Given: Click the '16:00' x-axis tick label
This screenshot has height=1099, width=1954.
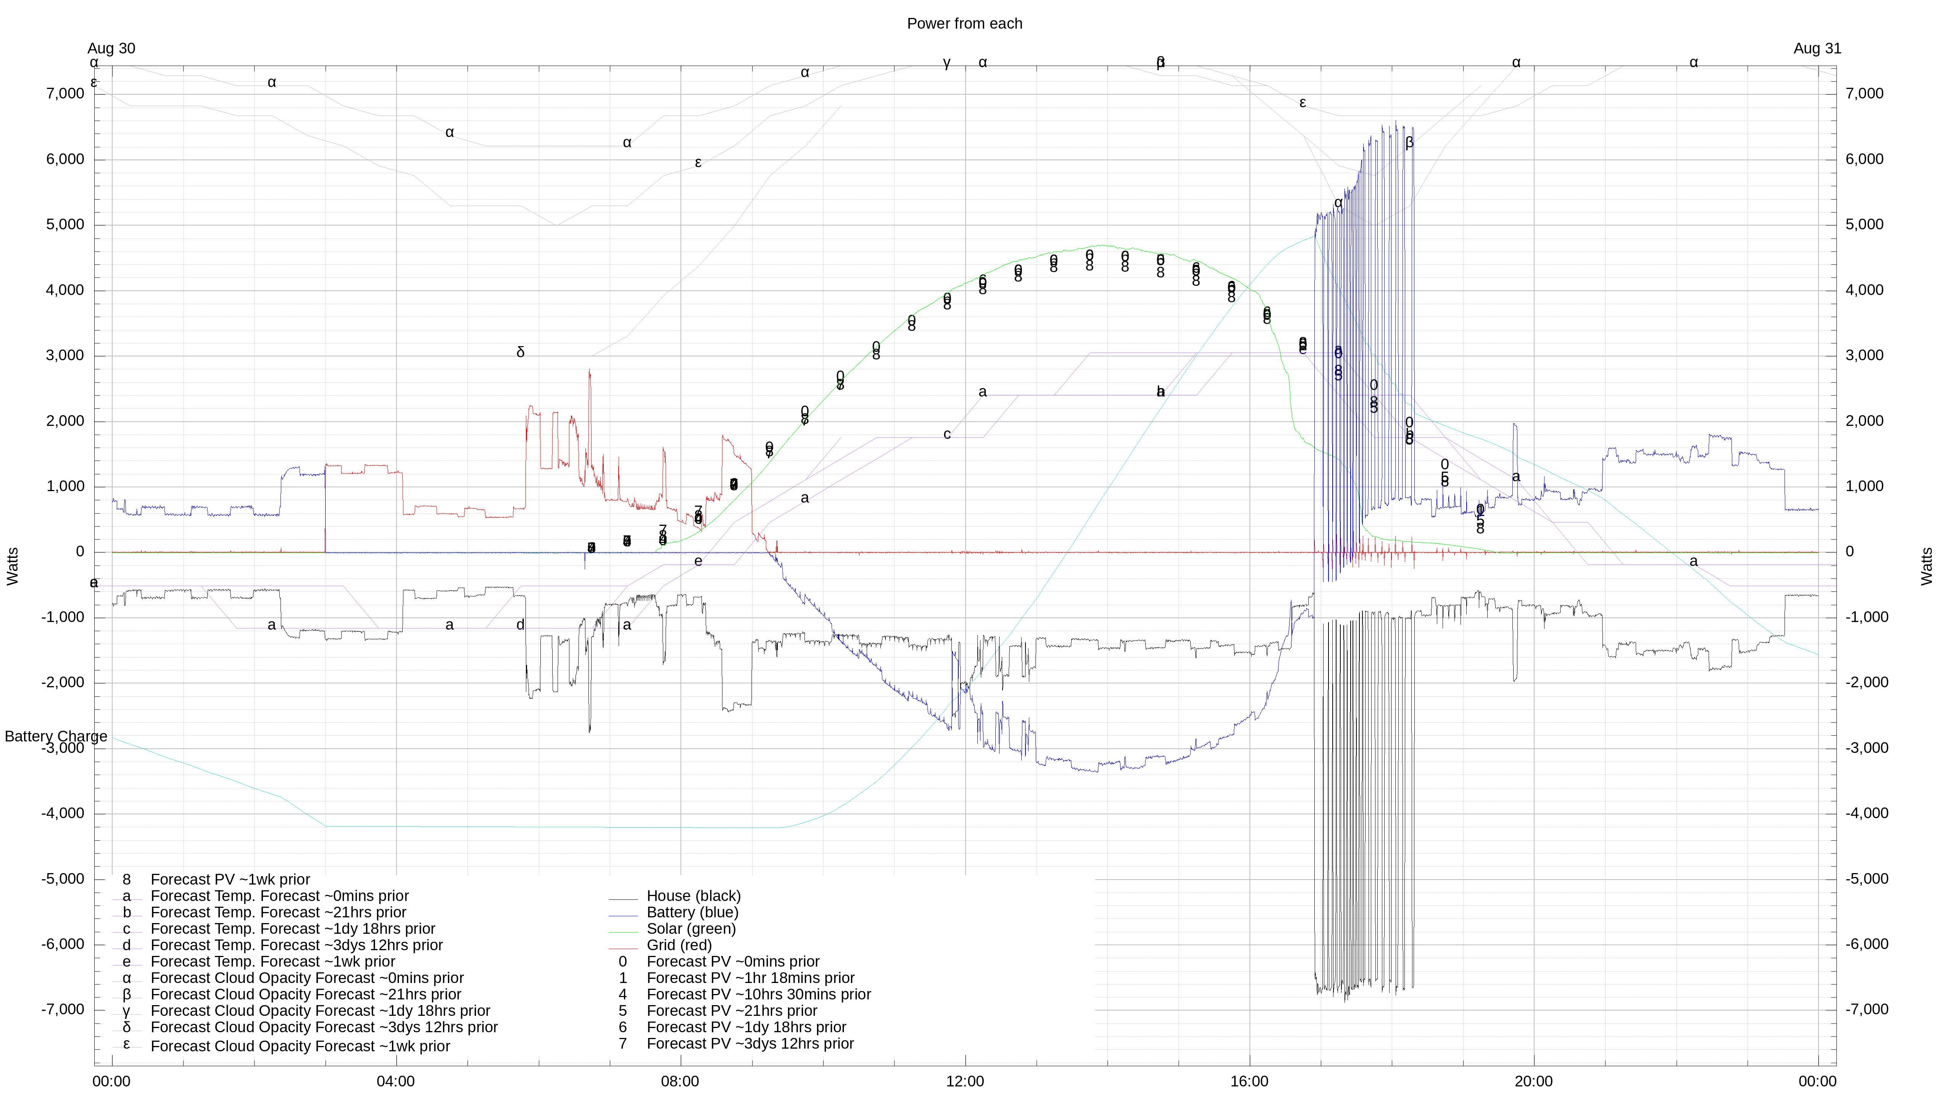Looking at the screenshot, I should point(1249,1081).
